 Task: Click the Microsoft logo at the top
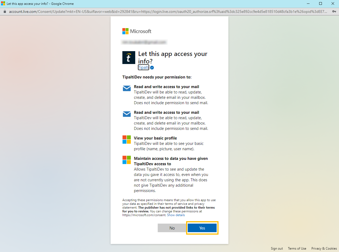point(137,31)
